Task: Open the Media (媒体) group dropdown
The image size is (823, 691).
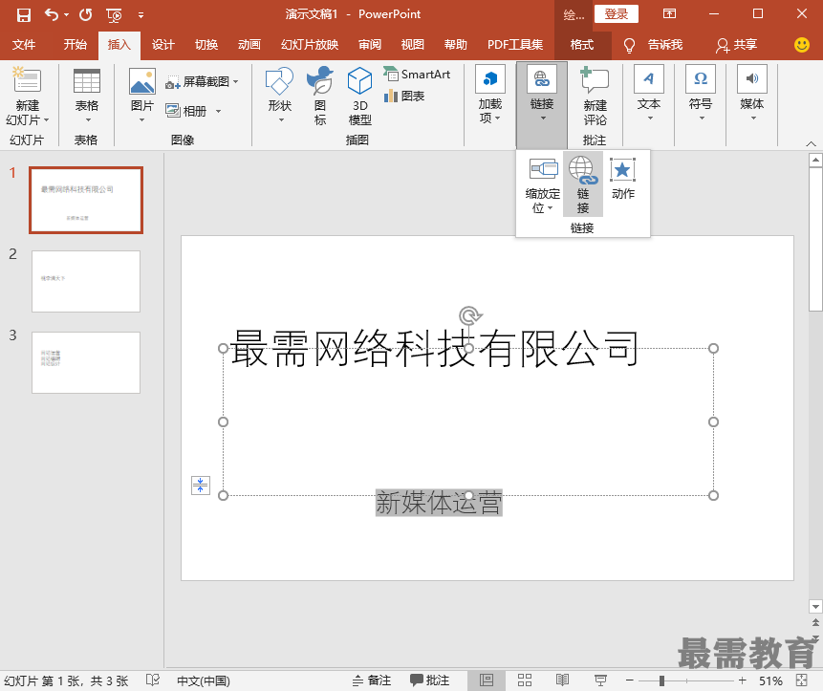Action: [751, 94]
